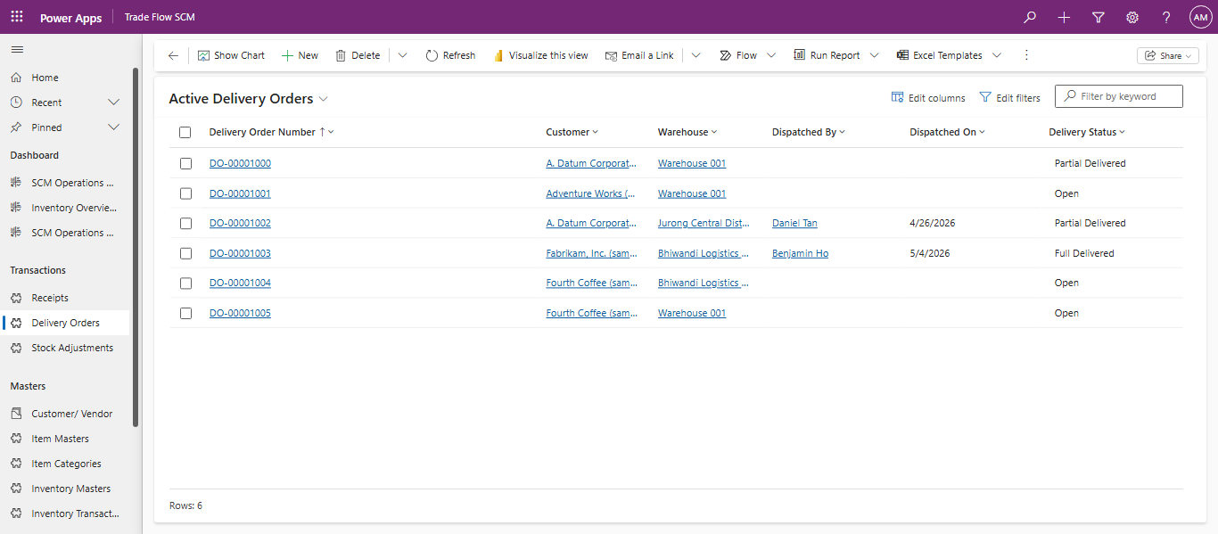Image resolution: width=1218 pixels, height=534 pixels.
Task: Open Adventure Works customer link
Action: [591, 193]
